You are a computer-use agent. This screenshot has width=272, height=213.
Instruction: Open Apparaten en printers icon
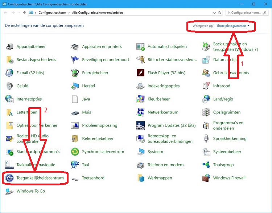[75, 47]
